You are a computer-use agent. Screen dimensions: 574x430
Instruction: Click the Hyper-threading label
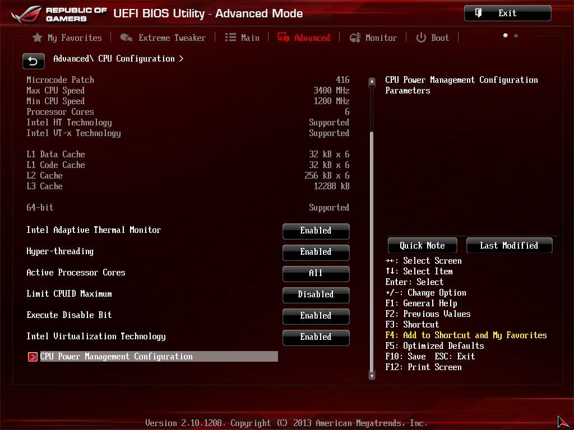[60, 251]
